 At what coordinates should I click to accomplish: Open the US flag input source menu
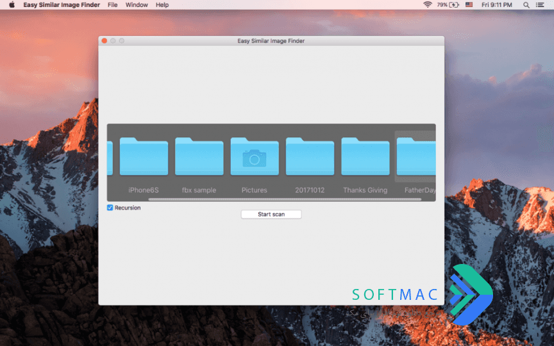coord(469,4)
